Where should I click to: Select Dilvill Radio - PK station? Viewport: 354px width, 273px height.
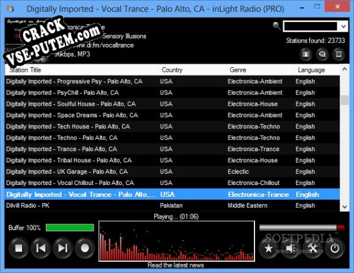[172, 205]
